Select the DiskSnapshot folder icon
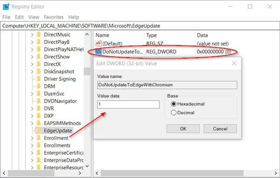The image size is (280, 178). [39, 72]
